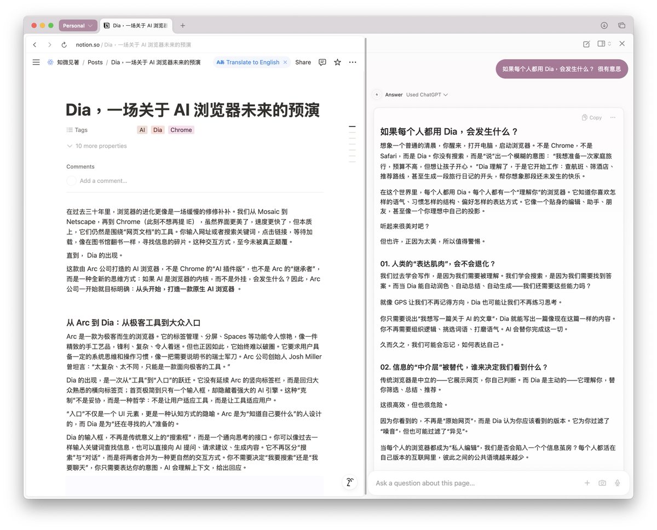The image size is (657, 530).
Task: Open the Notion page three-dot menu
Action: pos(353,62)
